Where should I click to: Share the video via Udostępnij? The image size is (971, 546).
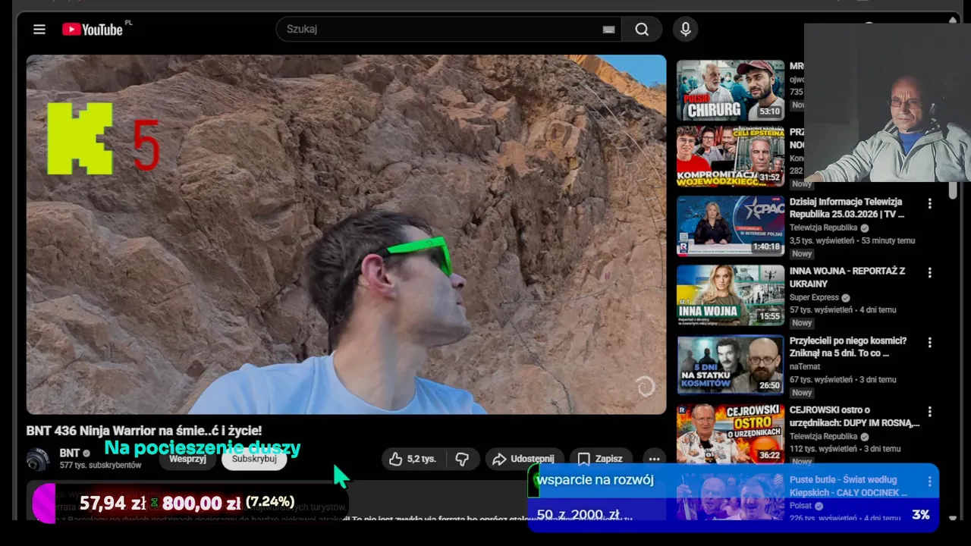click(523, 459)
